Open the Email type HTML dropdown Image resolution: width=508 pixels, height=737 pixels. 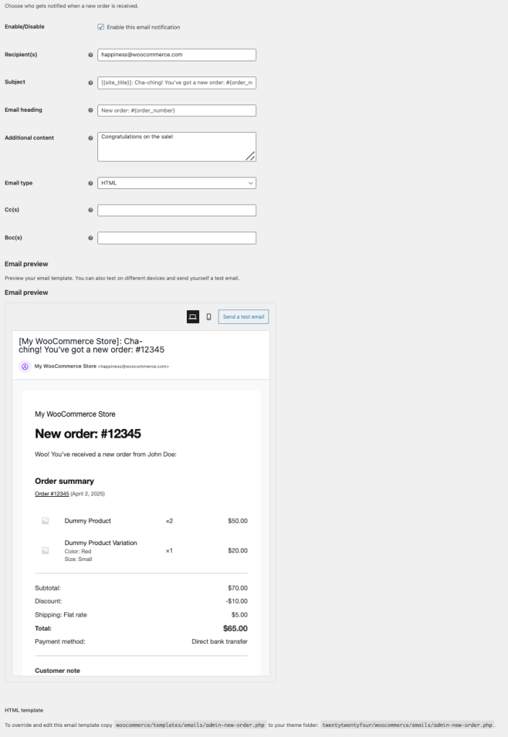(177, 183)
